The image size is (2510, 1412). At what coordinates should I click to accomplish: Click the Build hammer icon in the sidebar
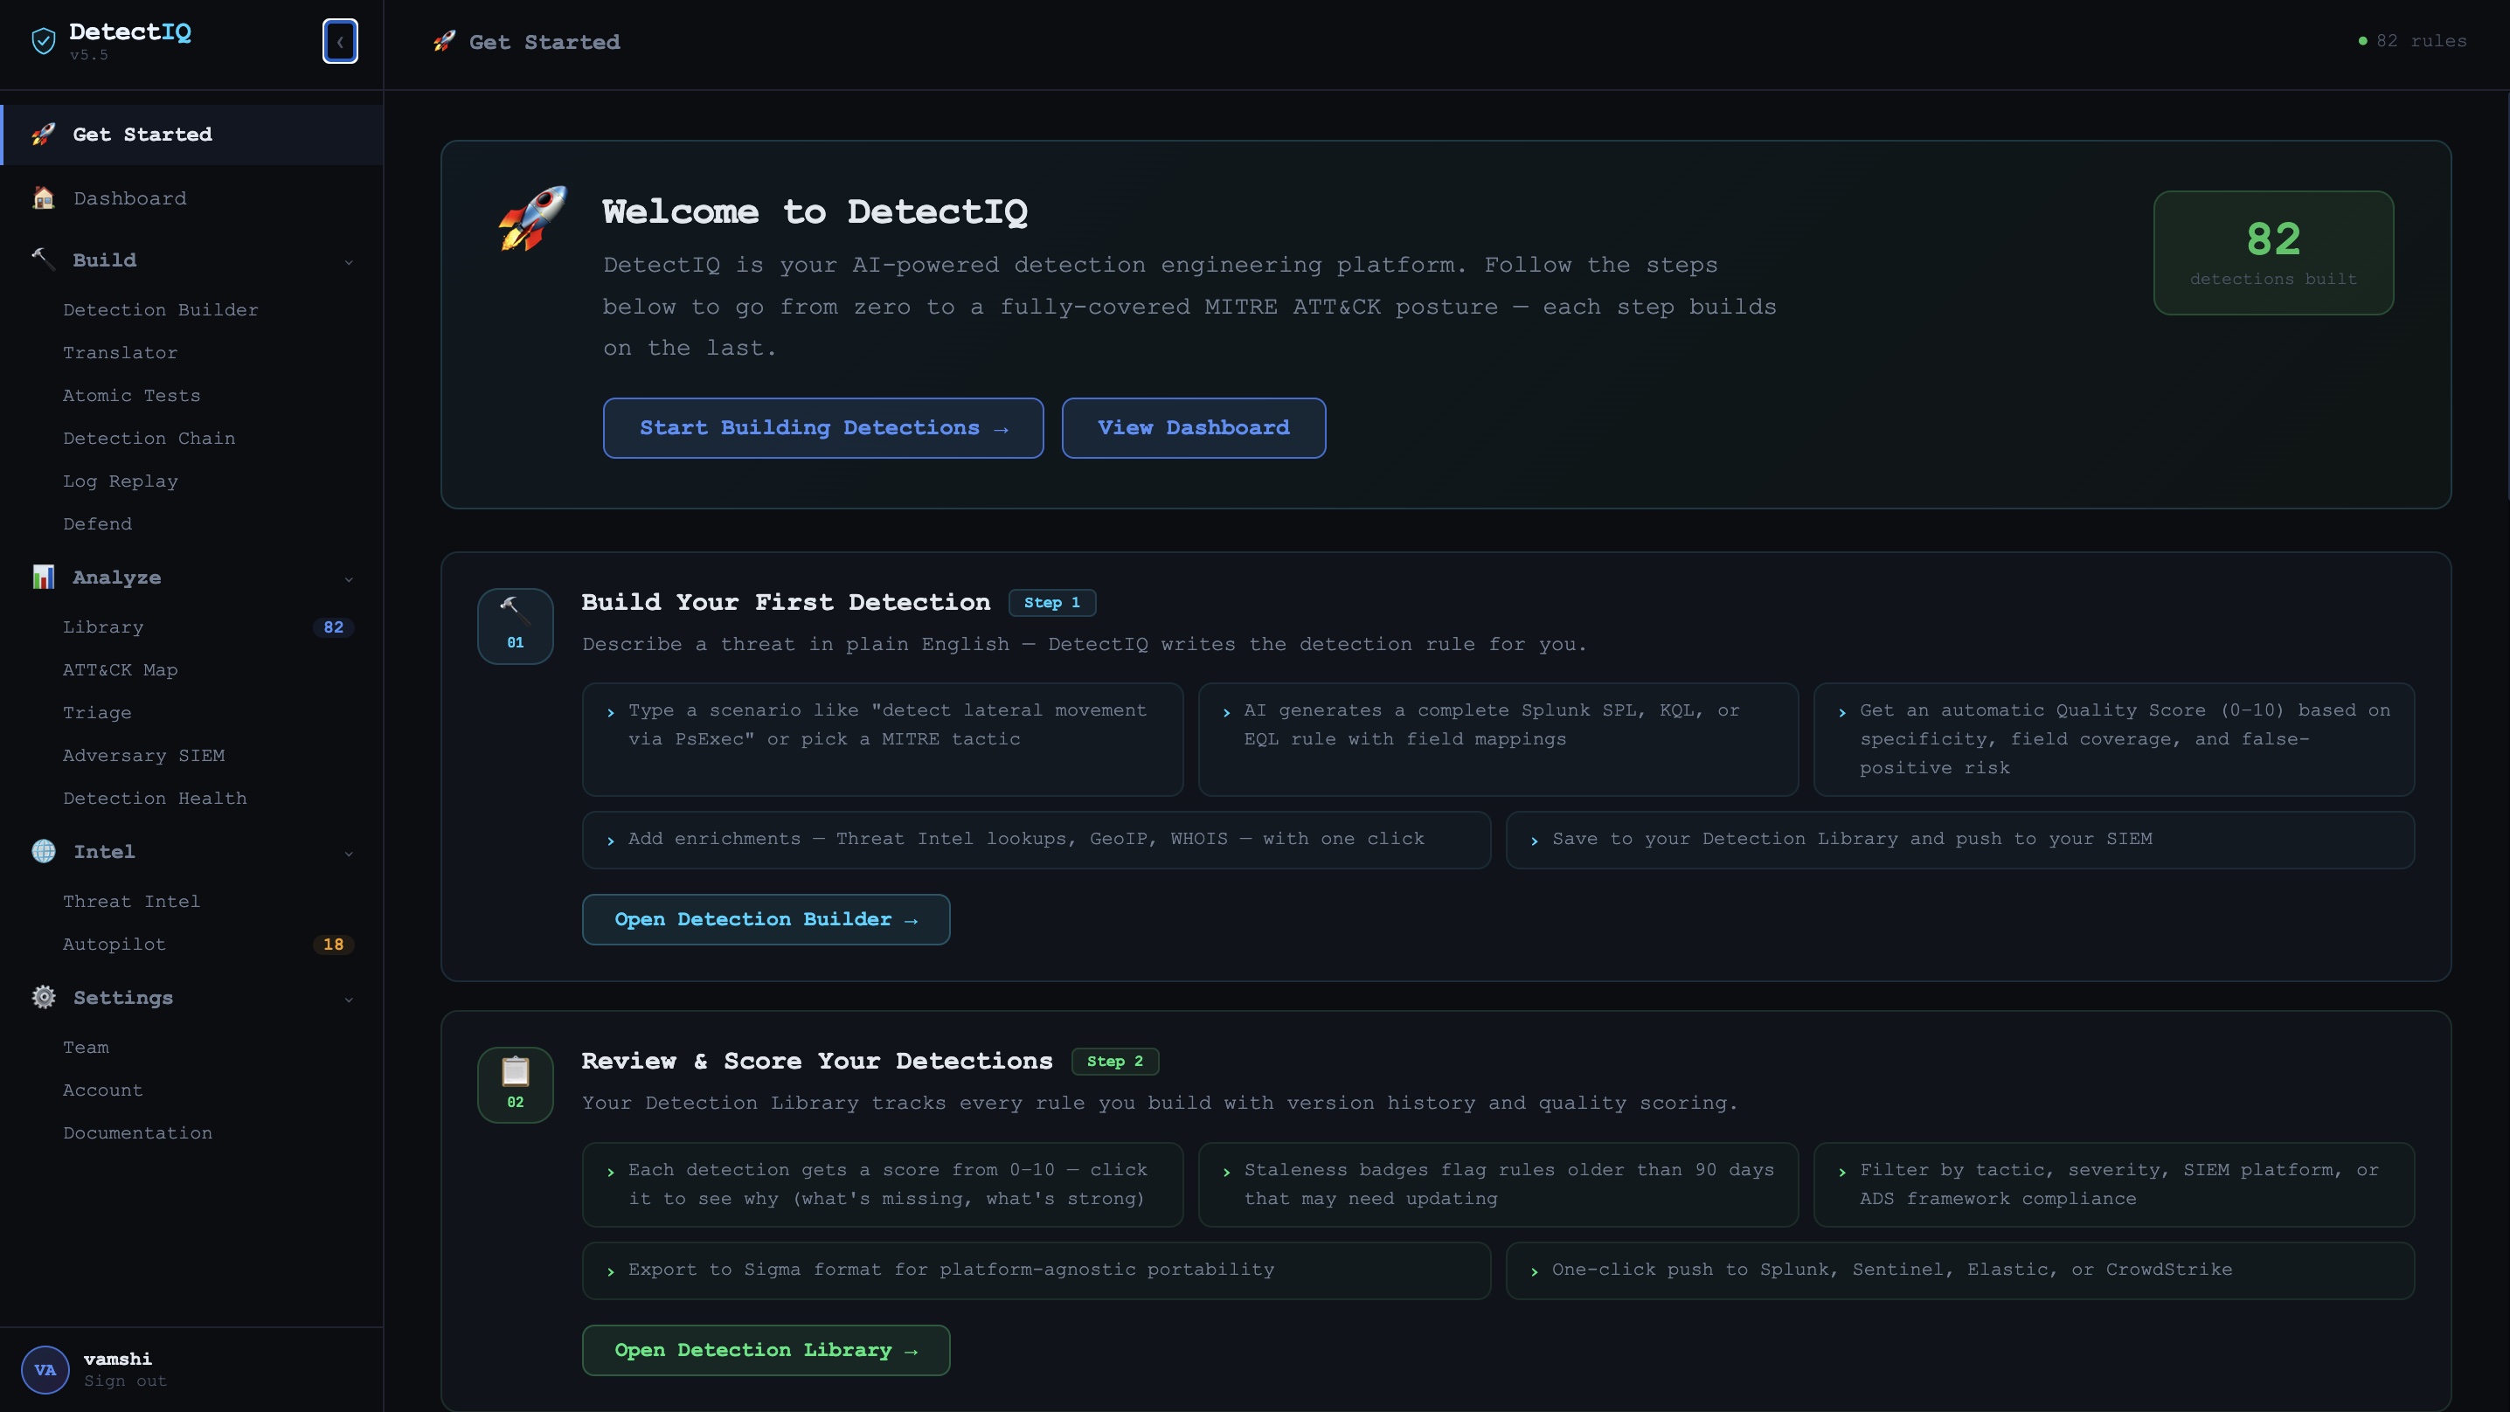click(43, 260)
